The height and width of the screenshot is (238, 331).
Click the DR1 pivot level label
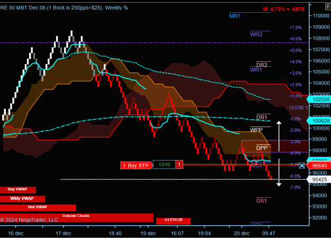tap(262, 117)
